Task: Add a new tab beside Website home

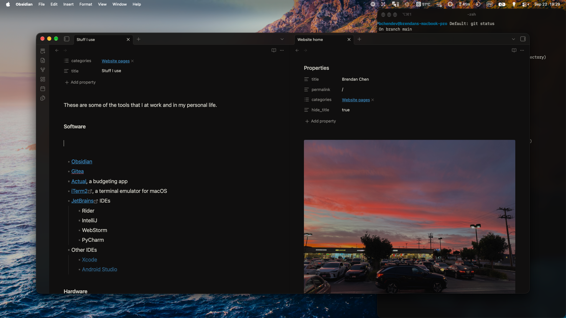Action: pos(359,39)
